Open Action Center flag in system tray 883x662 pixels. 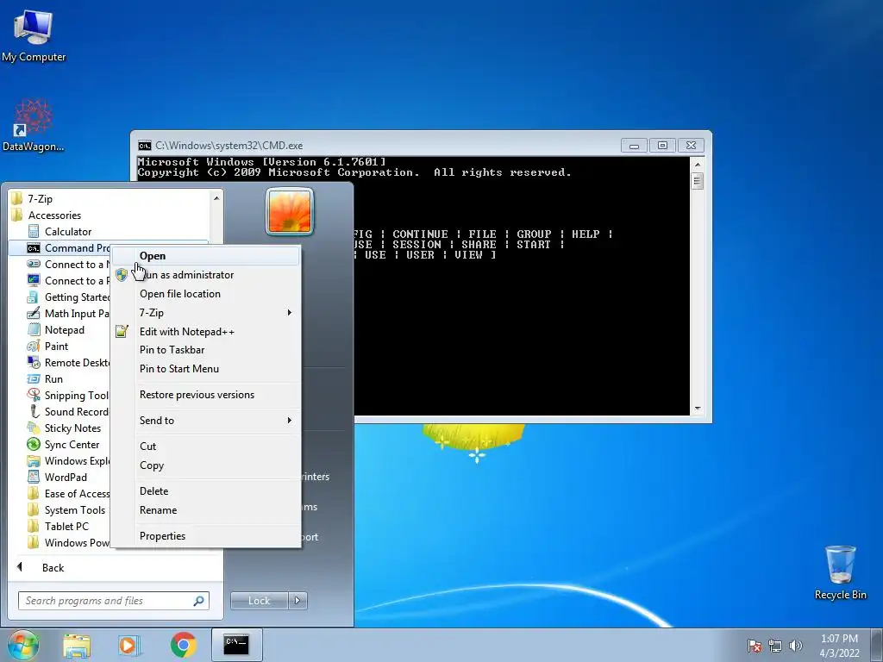755,646
